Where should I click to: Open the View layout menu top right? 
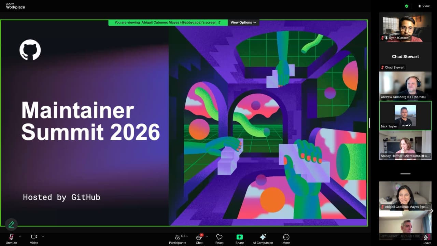[x=424, y=6]
